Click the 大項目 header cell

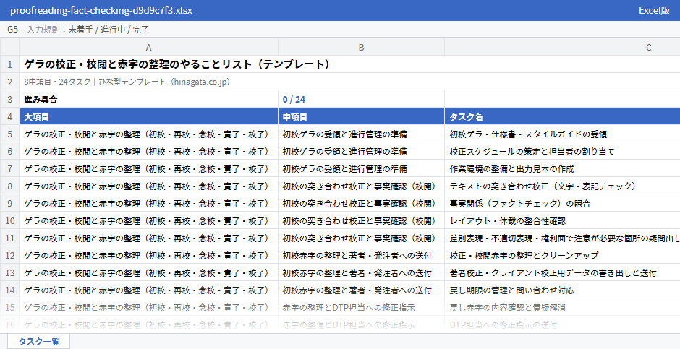coord(149,116)
